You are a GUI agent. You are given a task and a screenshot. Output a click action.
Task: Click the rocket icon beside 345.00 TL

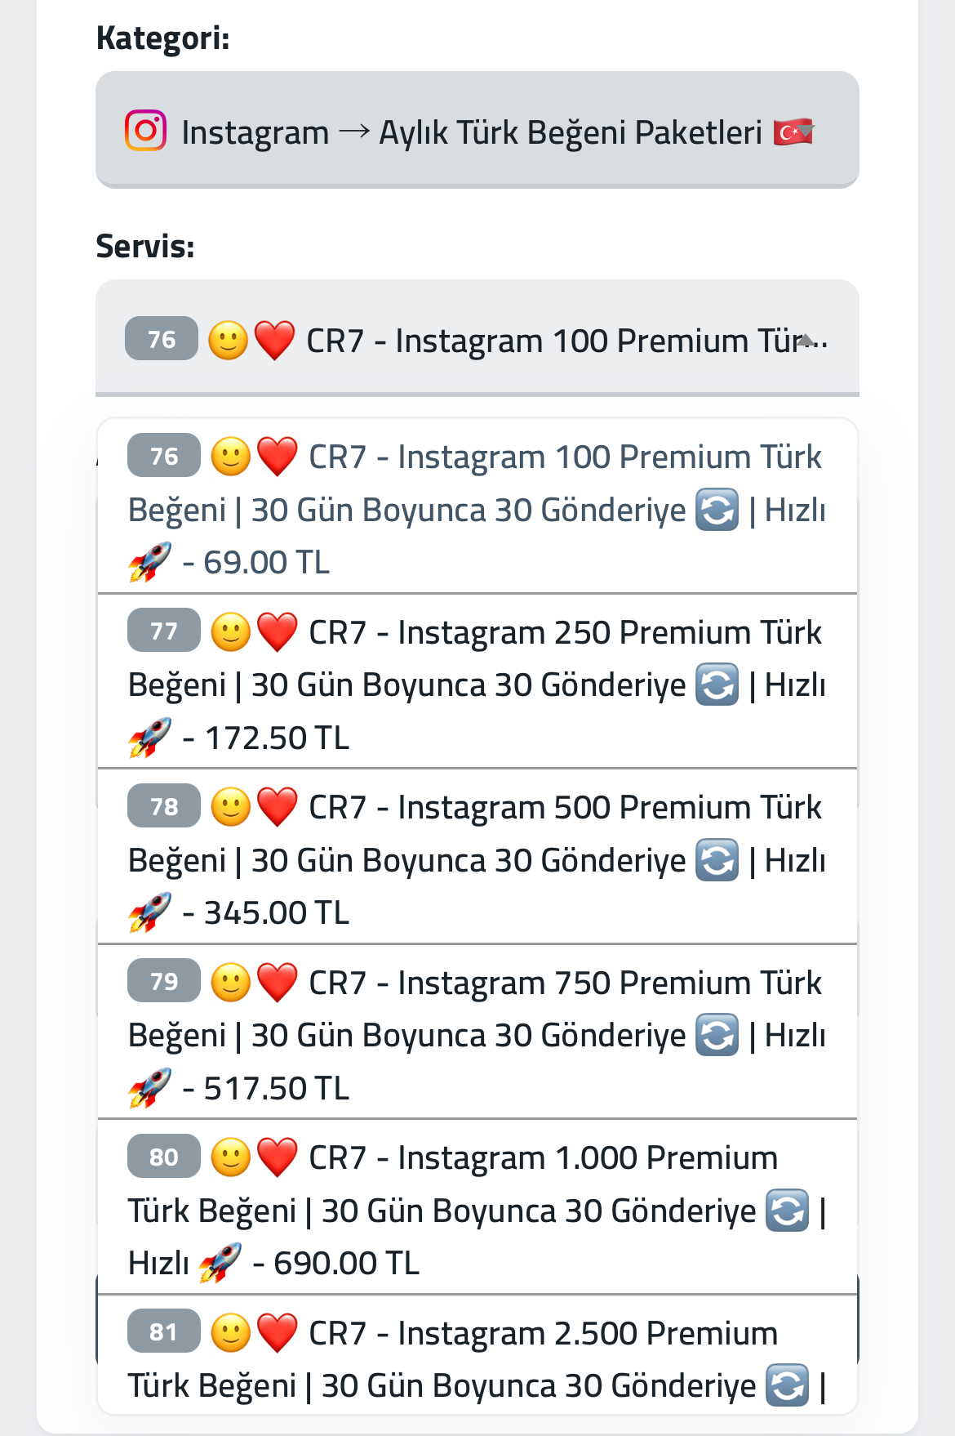click(149, 912)
